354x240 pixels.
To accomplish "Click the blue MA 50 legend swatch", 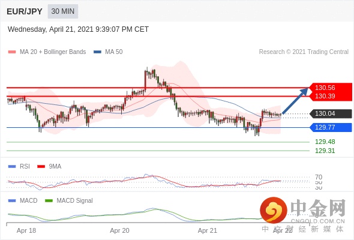I will coord(97,52).
